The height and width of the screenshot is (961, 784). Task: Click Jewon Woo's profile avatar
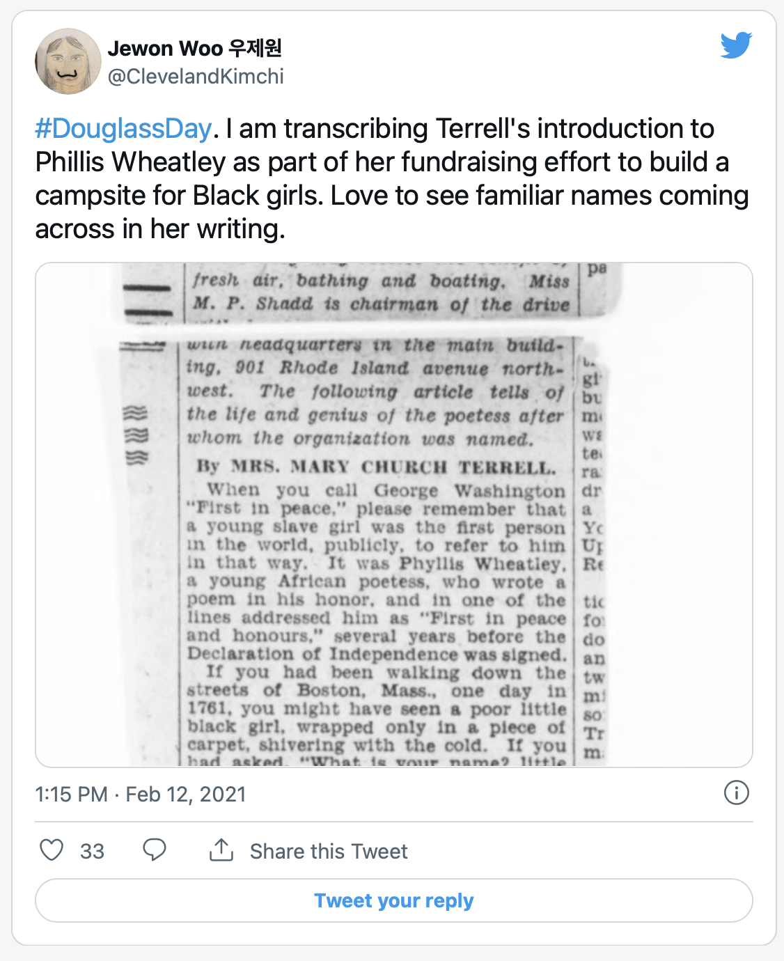click(68, 61)
